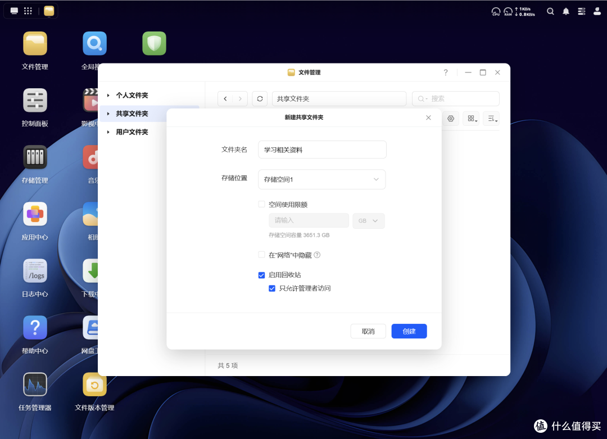
Task: Open the user account icon in top bar
Action: point(597,11)
